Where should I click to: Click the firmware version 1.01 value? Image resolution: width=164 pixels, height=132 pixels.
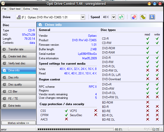click(94, 45)
